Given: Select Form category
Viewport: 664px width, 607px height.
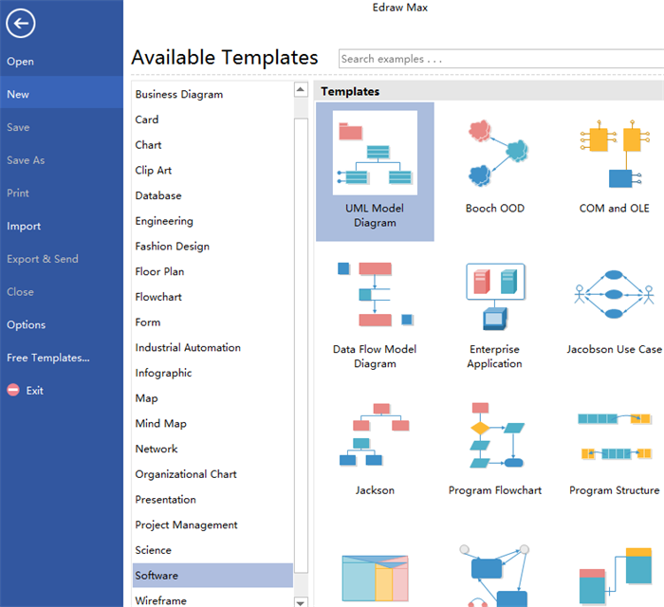Looking at the screenshot, I should (x=148, y=322).
